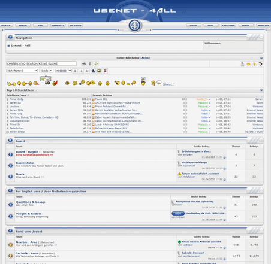Click the page icon in chatbox top-right tools
This screenshot has width=271, height=264.
[242, 64]
